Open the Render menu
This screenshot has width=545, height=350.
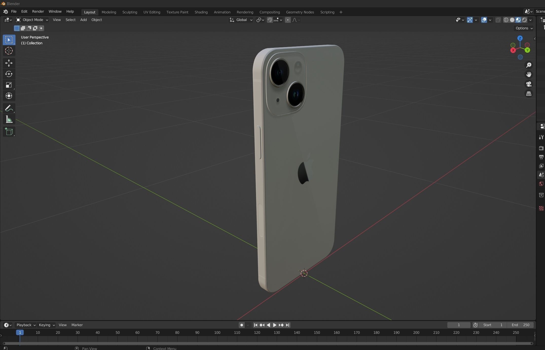click(x=38, y=11)
